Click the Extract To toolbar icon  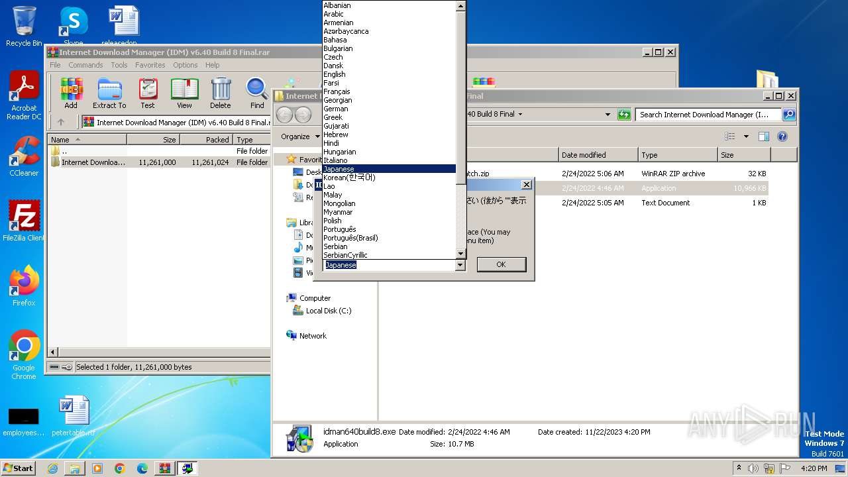109,93
